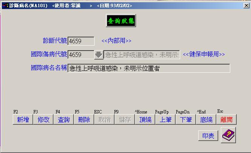Click the grayed 儲存 button
Viewport: 251px width, 153px height.
coord(125,120)
